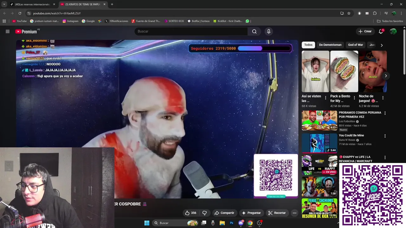Select the God of War filter chip
Image resolution: width=406 pixels, height=228 pixels.
tap(356, 45)
